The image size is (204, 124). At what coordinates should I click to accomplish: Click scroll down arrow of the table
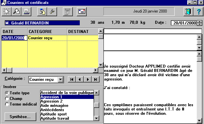pos(101,65)
